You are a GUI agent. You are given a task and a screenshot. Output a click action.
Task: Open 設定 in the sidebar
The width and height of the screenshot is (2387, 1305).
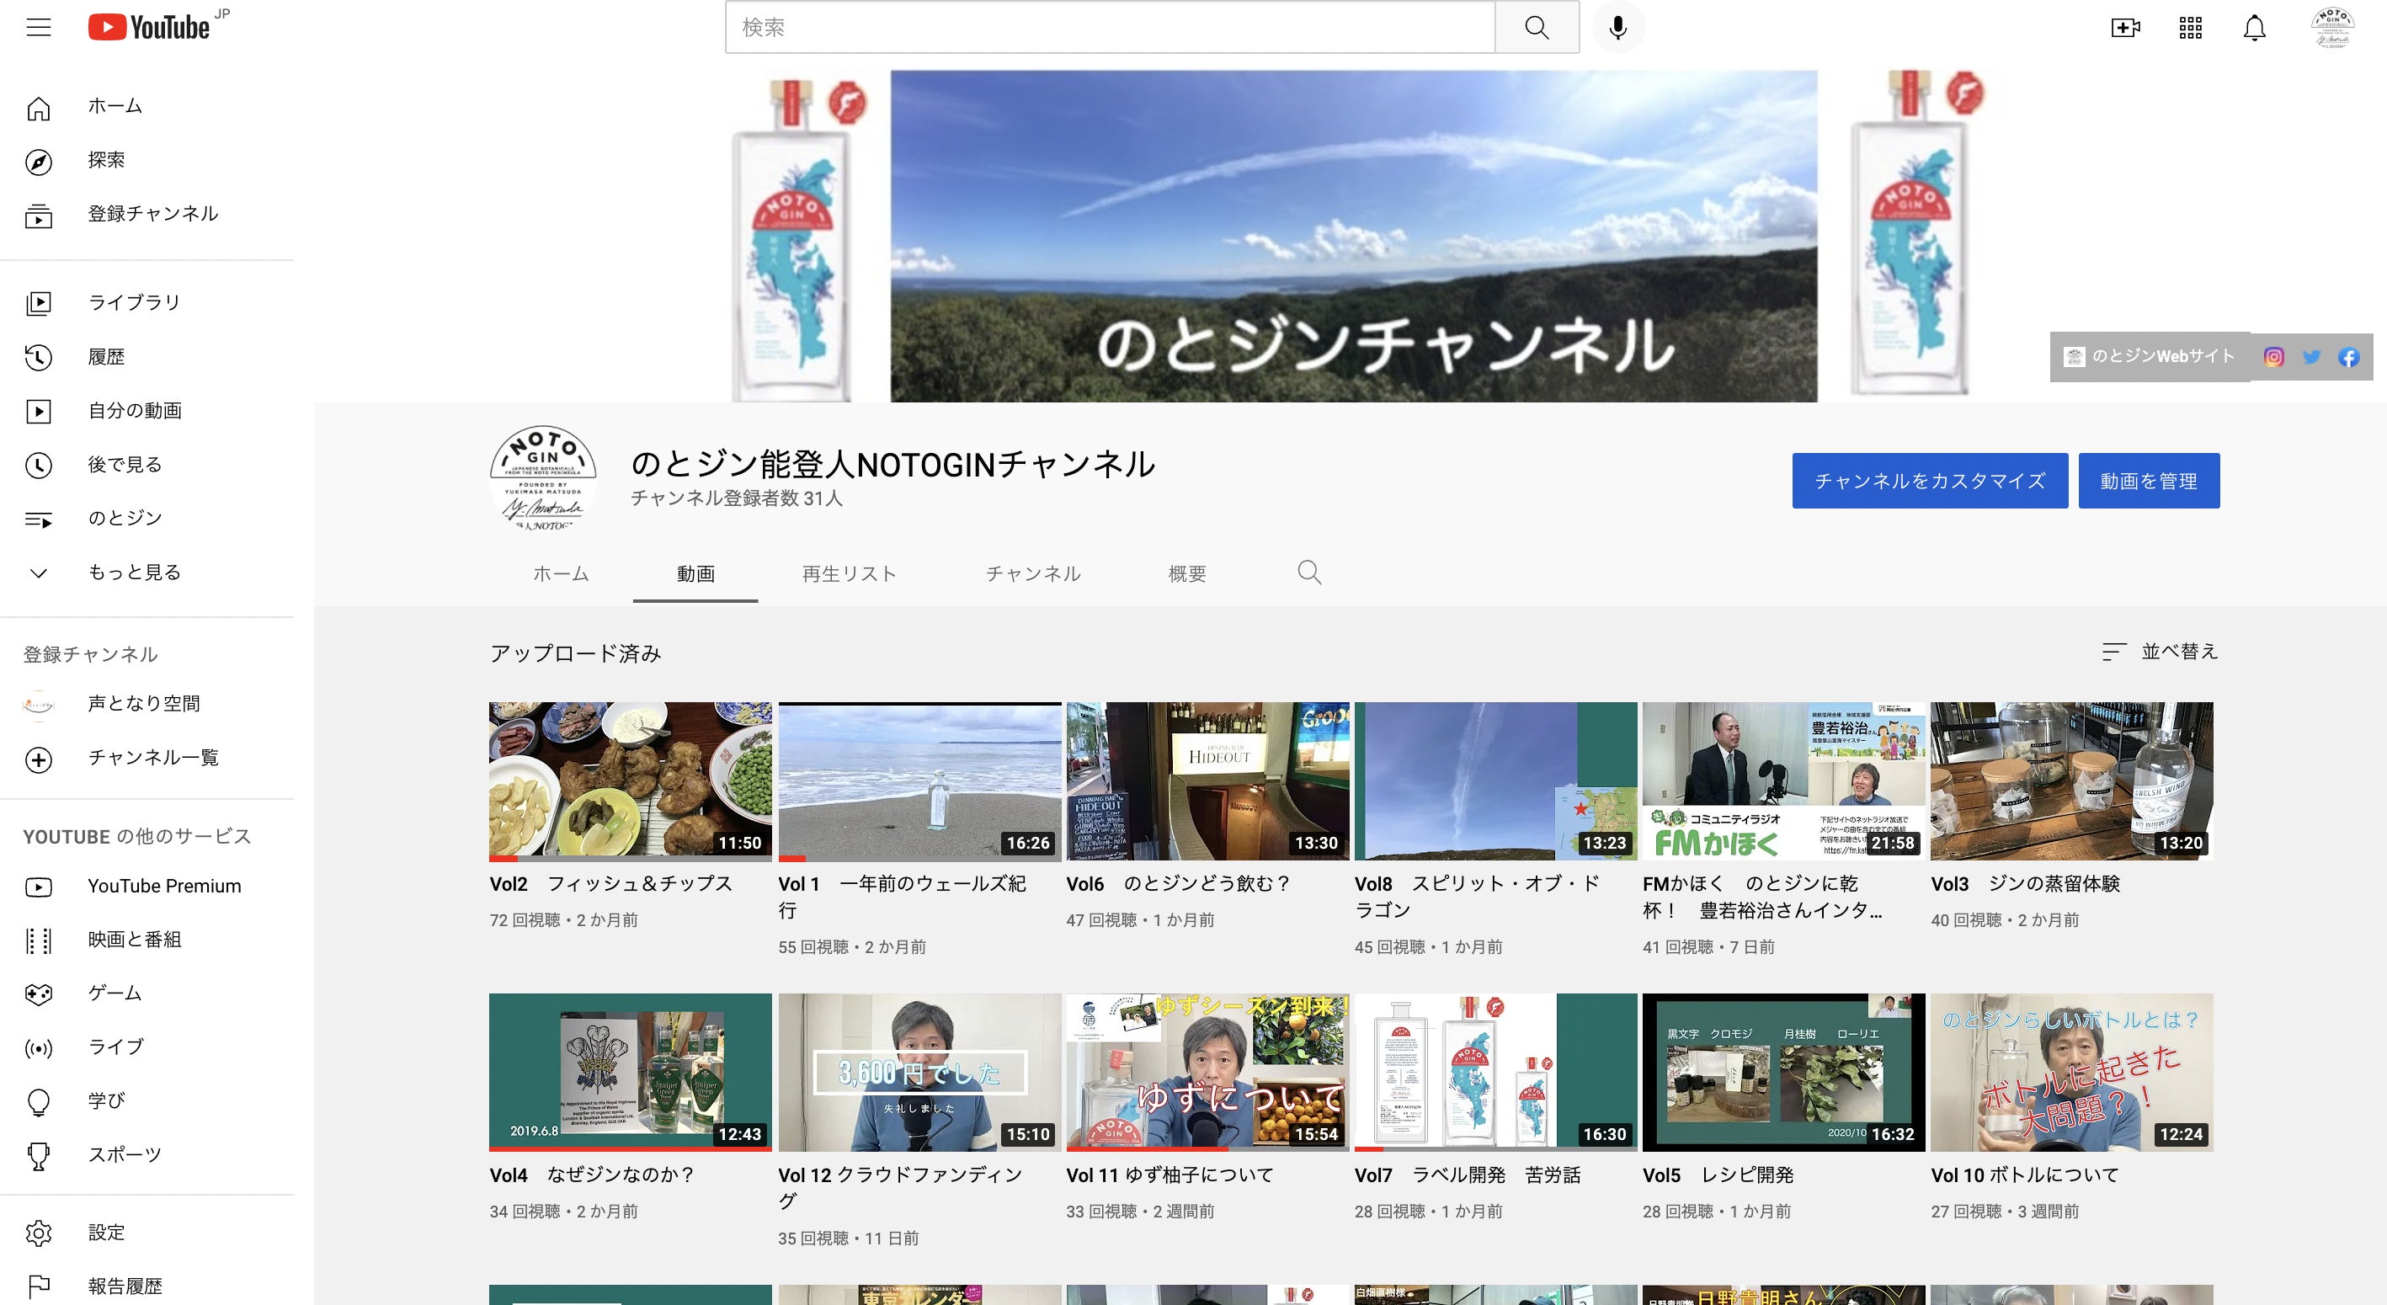tap(105, 1232)
